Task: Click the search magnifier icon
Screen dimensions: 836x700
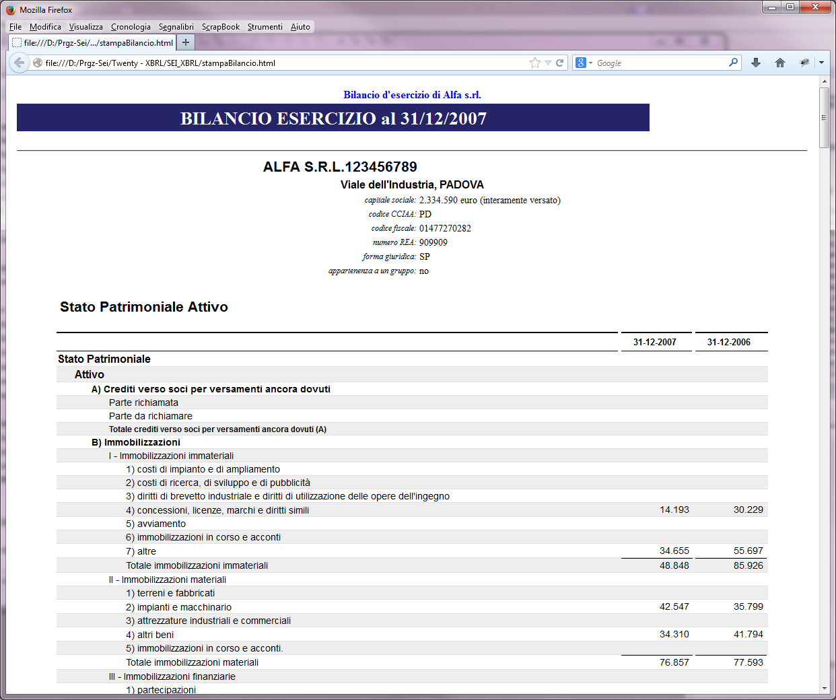Action: pyautogui.click(x=733, y=63)
